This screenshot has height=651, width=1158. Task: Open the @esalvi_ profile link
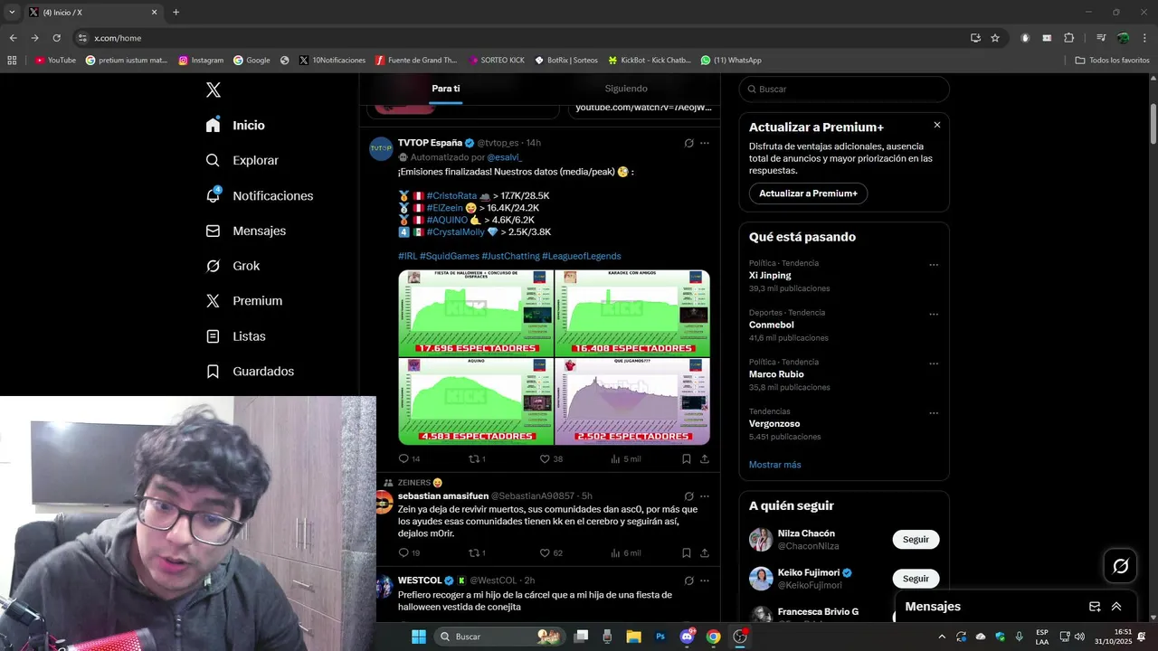coord(504,157)
